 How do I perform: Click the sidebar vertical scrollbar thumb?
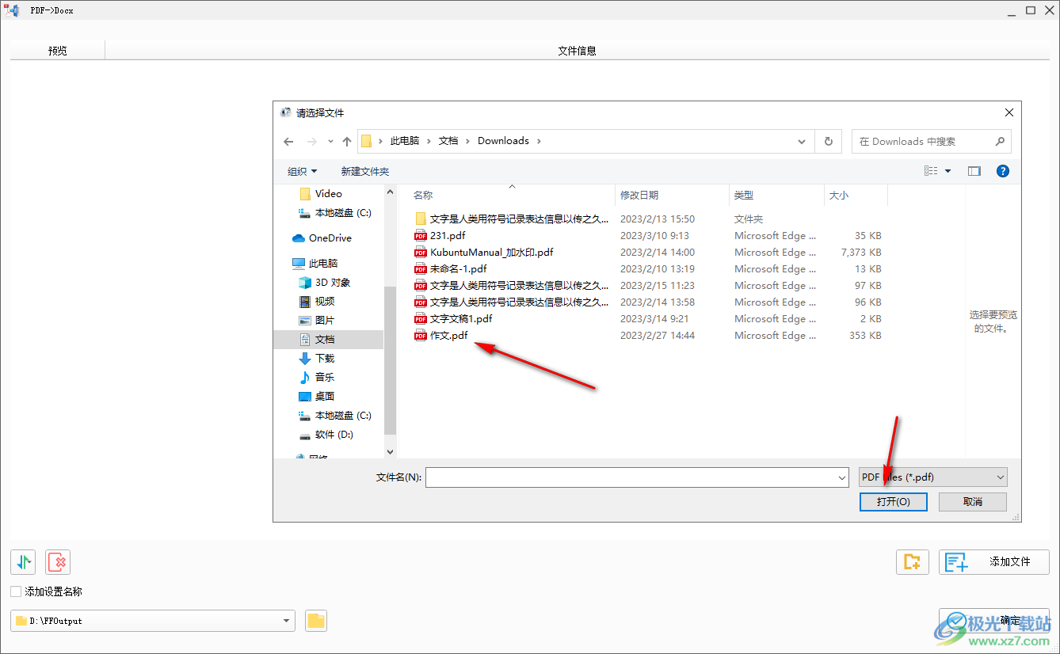pyautogui.click(x=390, y=360)
